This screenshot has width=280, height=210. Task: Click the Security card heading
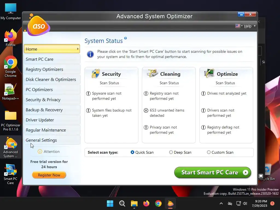pos(111,74)
